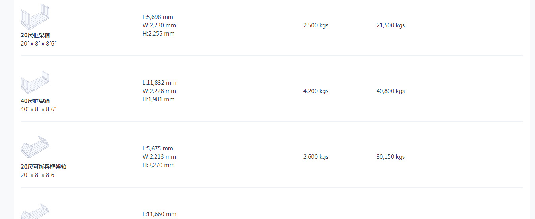Click the L:11,832 mm length value
Viewport: 535px width, 219px height.
(160, 83)
